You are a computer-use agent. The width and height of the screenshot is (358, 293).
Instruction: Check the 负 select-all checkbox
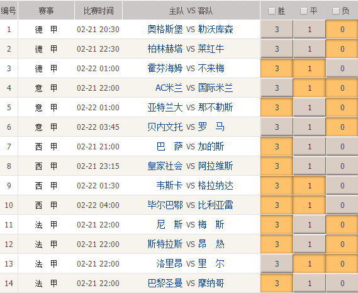coord(335,11)
